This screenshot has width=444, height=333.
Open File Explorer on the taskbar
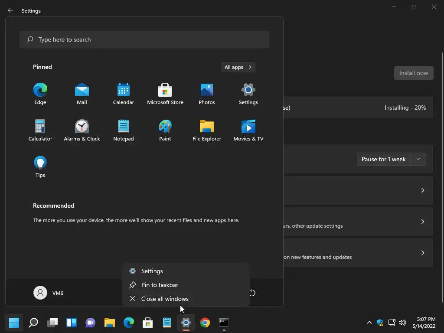[x=110, y=322]
